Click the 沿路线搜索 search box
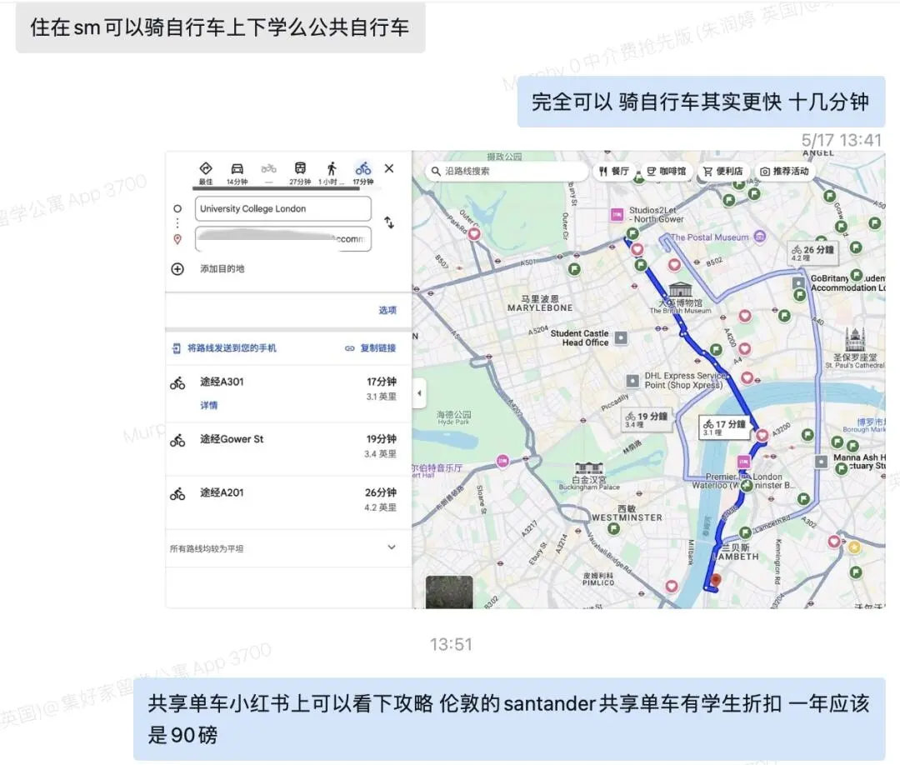The height and width of the screenshot is (765, 900). coord(507,171)
